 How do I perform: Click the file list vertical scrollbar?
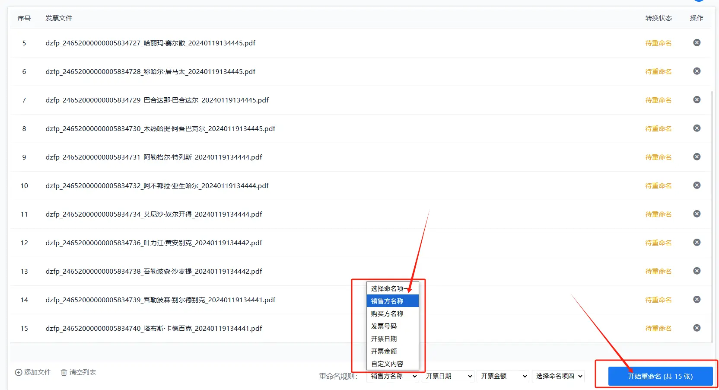pyautogui.click(x=712, y=216)
